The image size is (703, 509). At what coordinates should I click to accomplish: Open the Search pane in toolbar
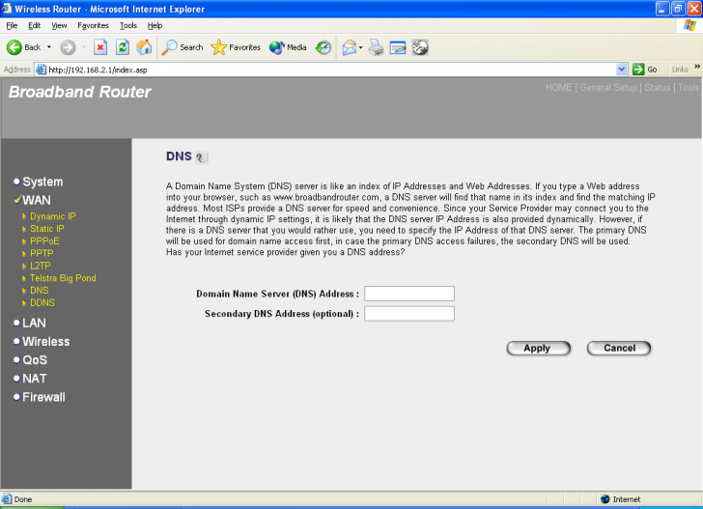point(183,47)
